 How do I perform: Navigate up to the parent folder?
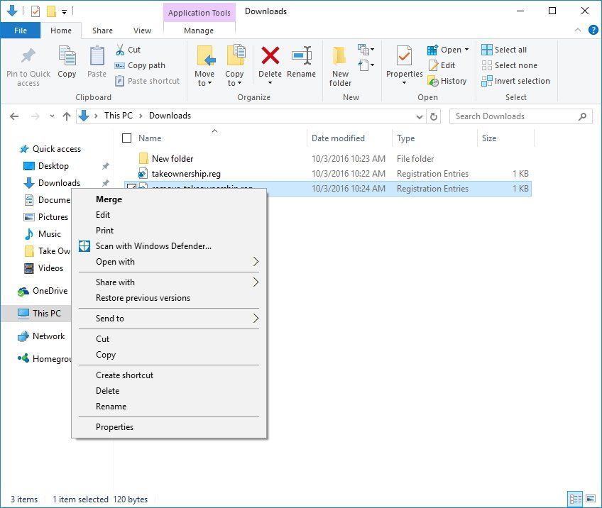[x=66, y=116]
